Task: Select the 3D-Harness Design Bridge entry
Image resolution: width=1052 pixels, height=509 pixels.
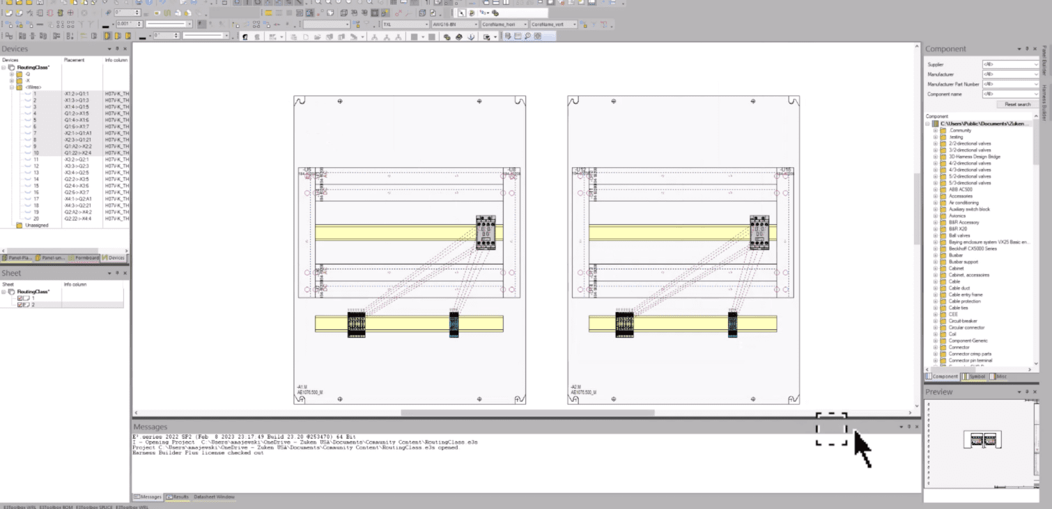Action: (974, 157)
